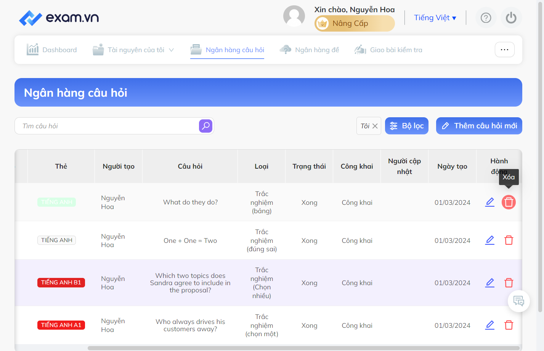This screenshot has width=544, height=351.
Task: Click the purple search magnifier icon
Action: coord(205,126)
